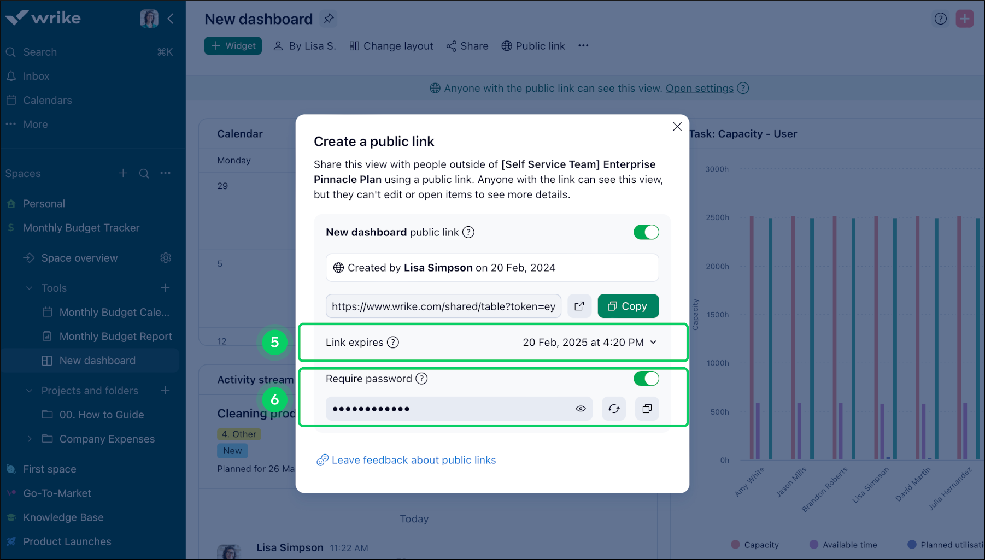
Task: Open the dashboard overflow menu
Action: point(583,46)
